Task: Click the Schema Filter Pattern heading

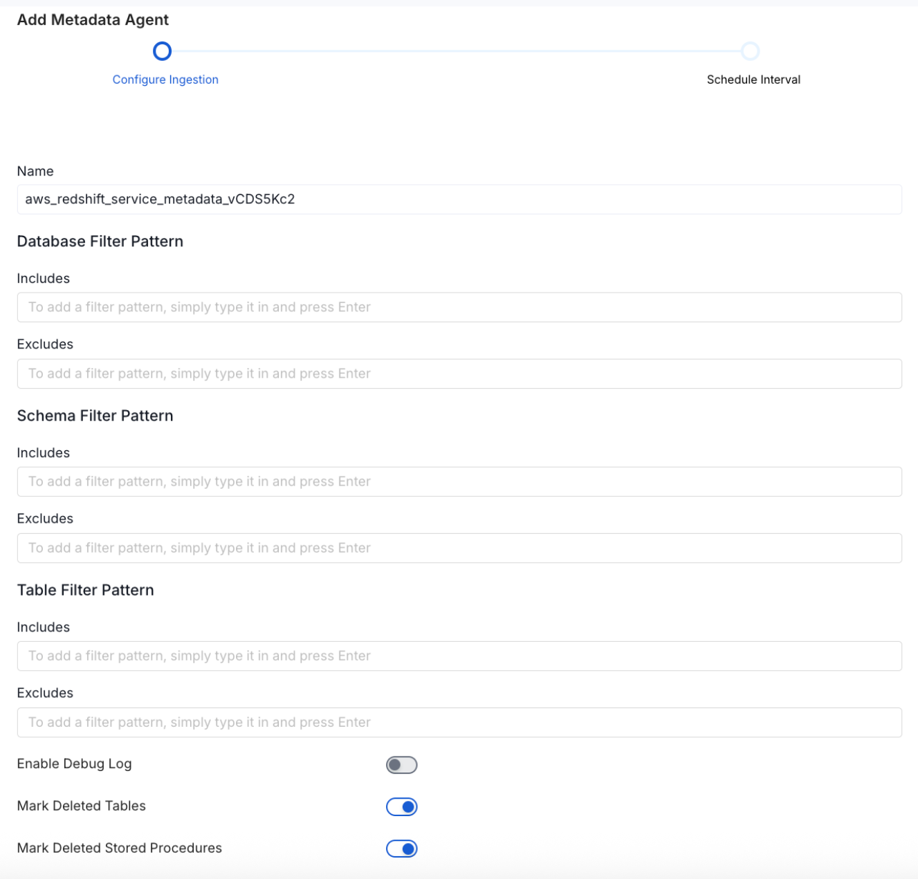Action: click(95, 416)
